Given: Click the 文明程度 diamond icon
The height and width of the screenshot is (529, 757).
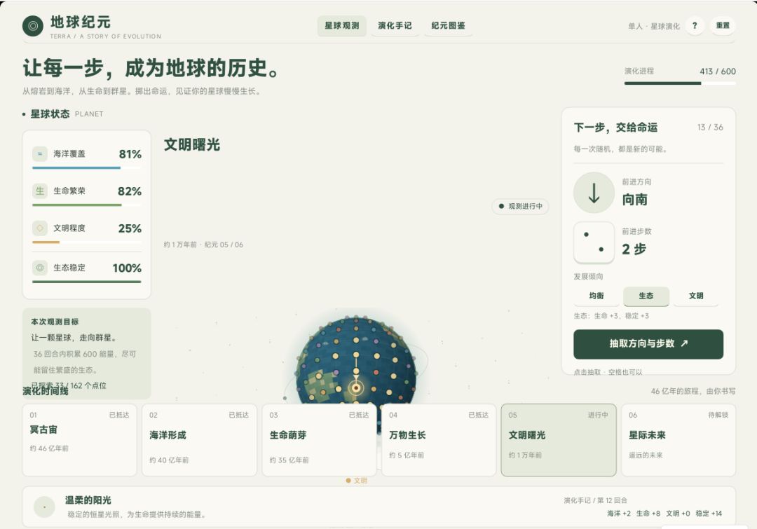Looking at the screenshot, I should tap(39, 228).
